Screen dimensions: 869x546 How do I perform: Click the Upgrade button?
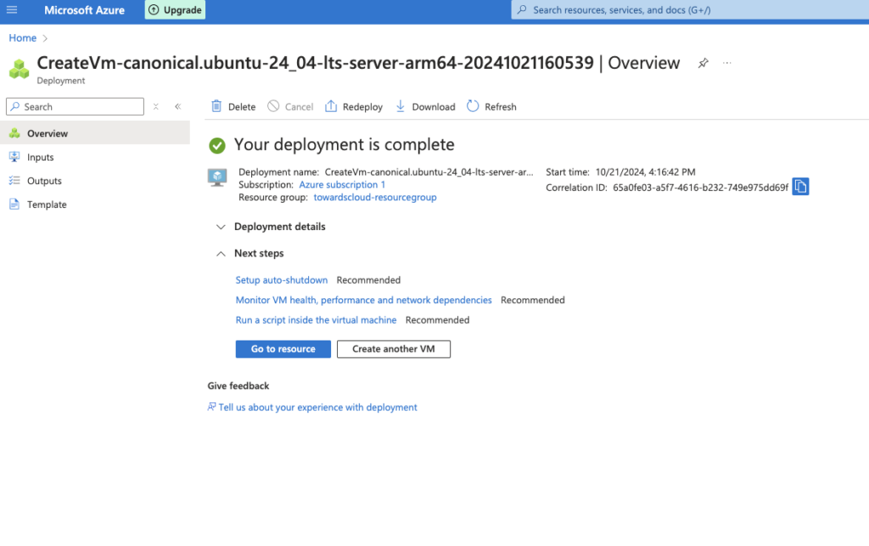(x=175, y=10)
